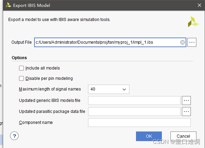Click the Component name input field
This screenshot has width=205, height=148.
pyautogui.click(x=139, y=123)
